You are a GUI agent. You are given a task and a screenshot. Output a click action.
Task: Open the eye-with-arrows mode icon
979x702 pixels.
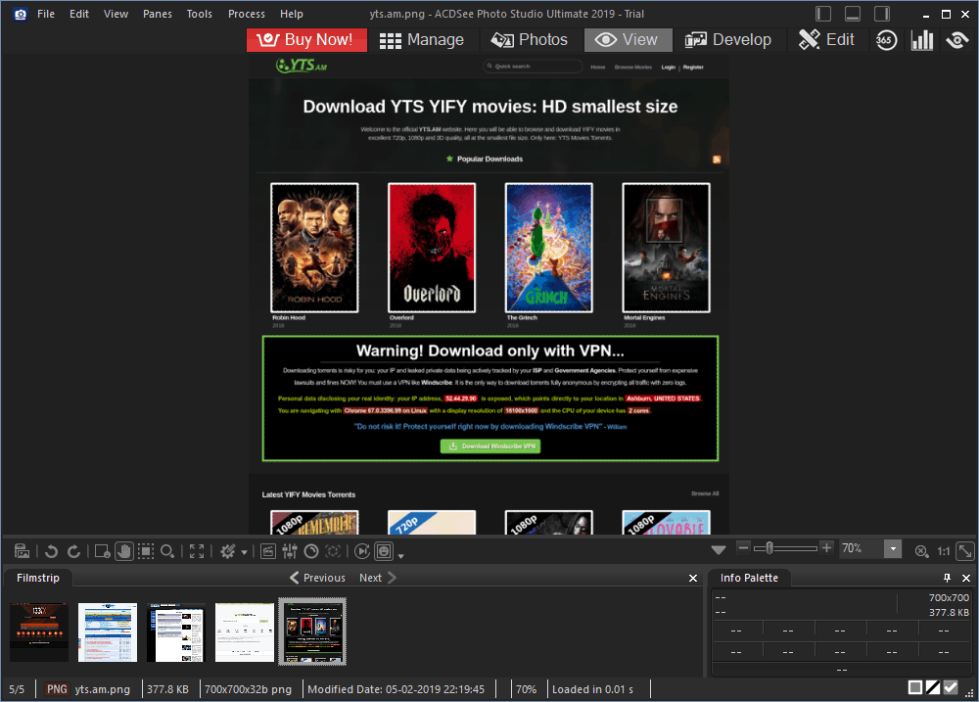tap(957, 40)
